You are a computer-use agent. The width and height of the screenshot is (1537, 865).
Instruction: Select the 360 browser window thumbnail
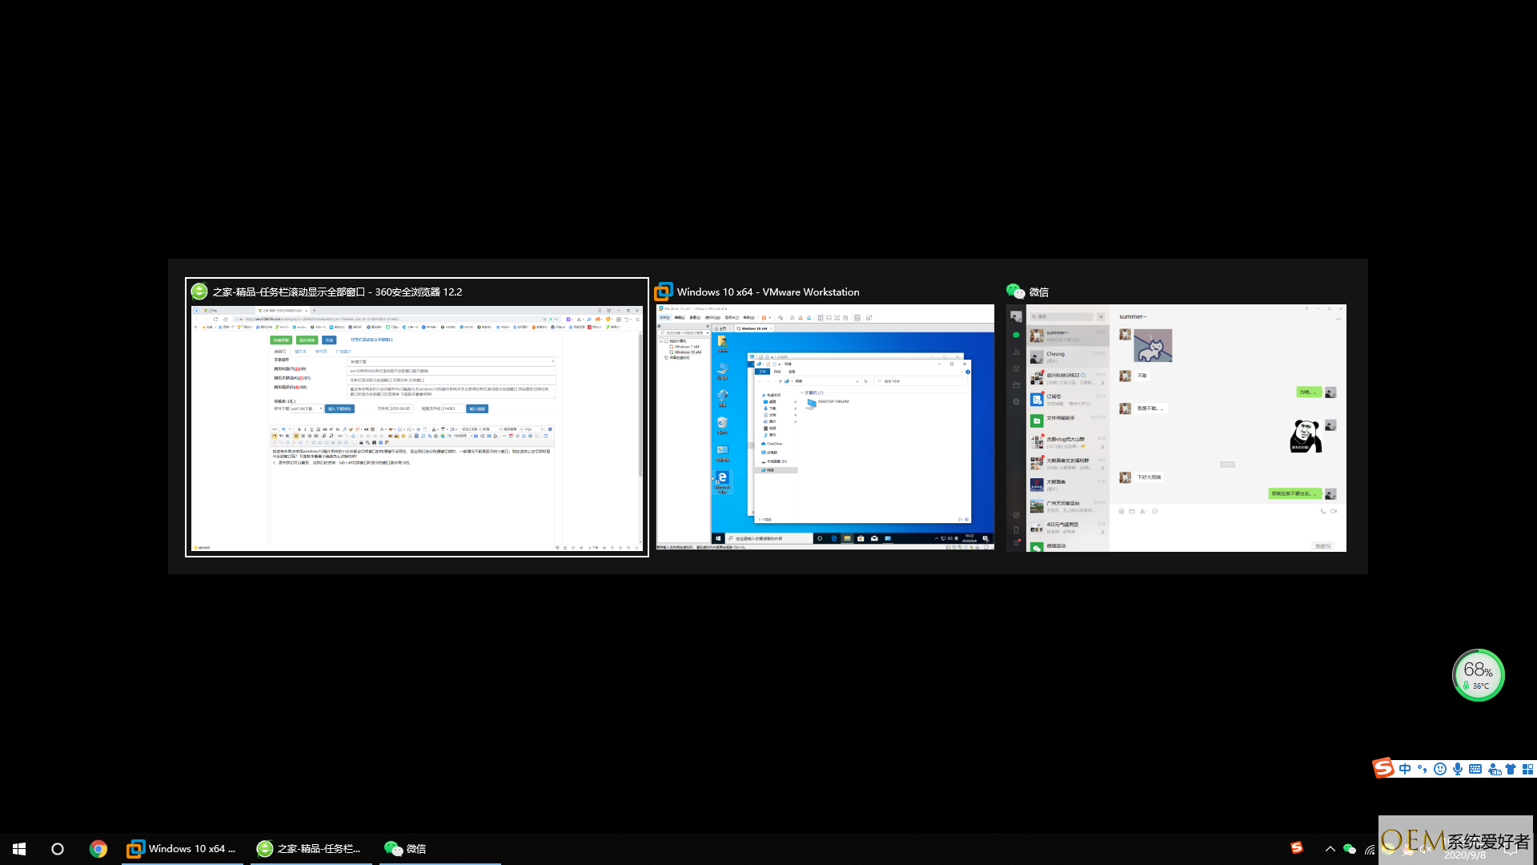click(416, 428)
